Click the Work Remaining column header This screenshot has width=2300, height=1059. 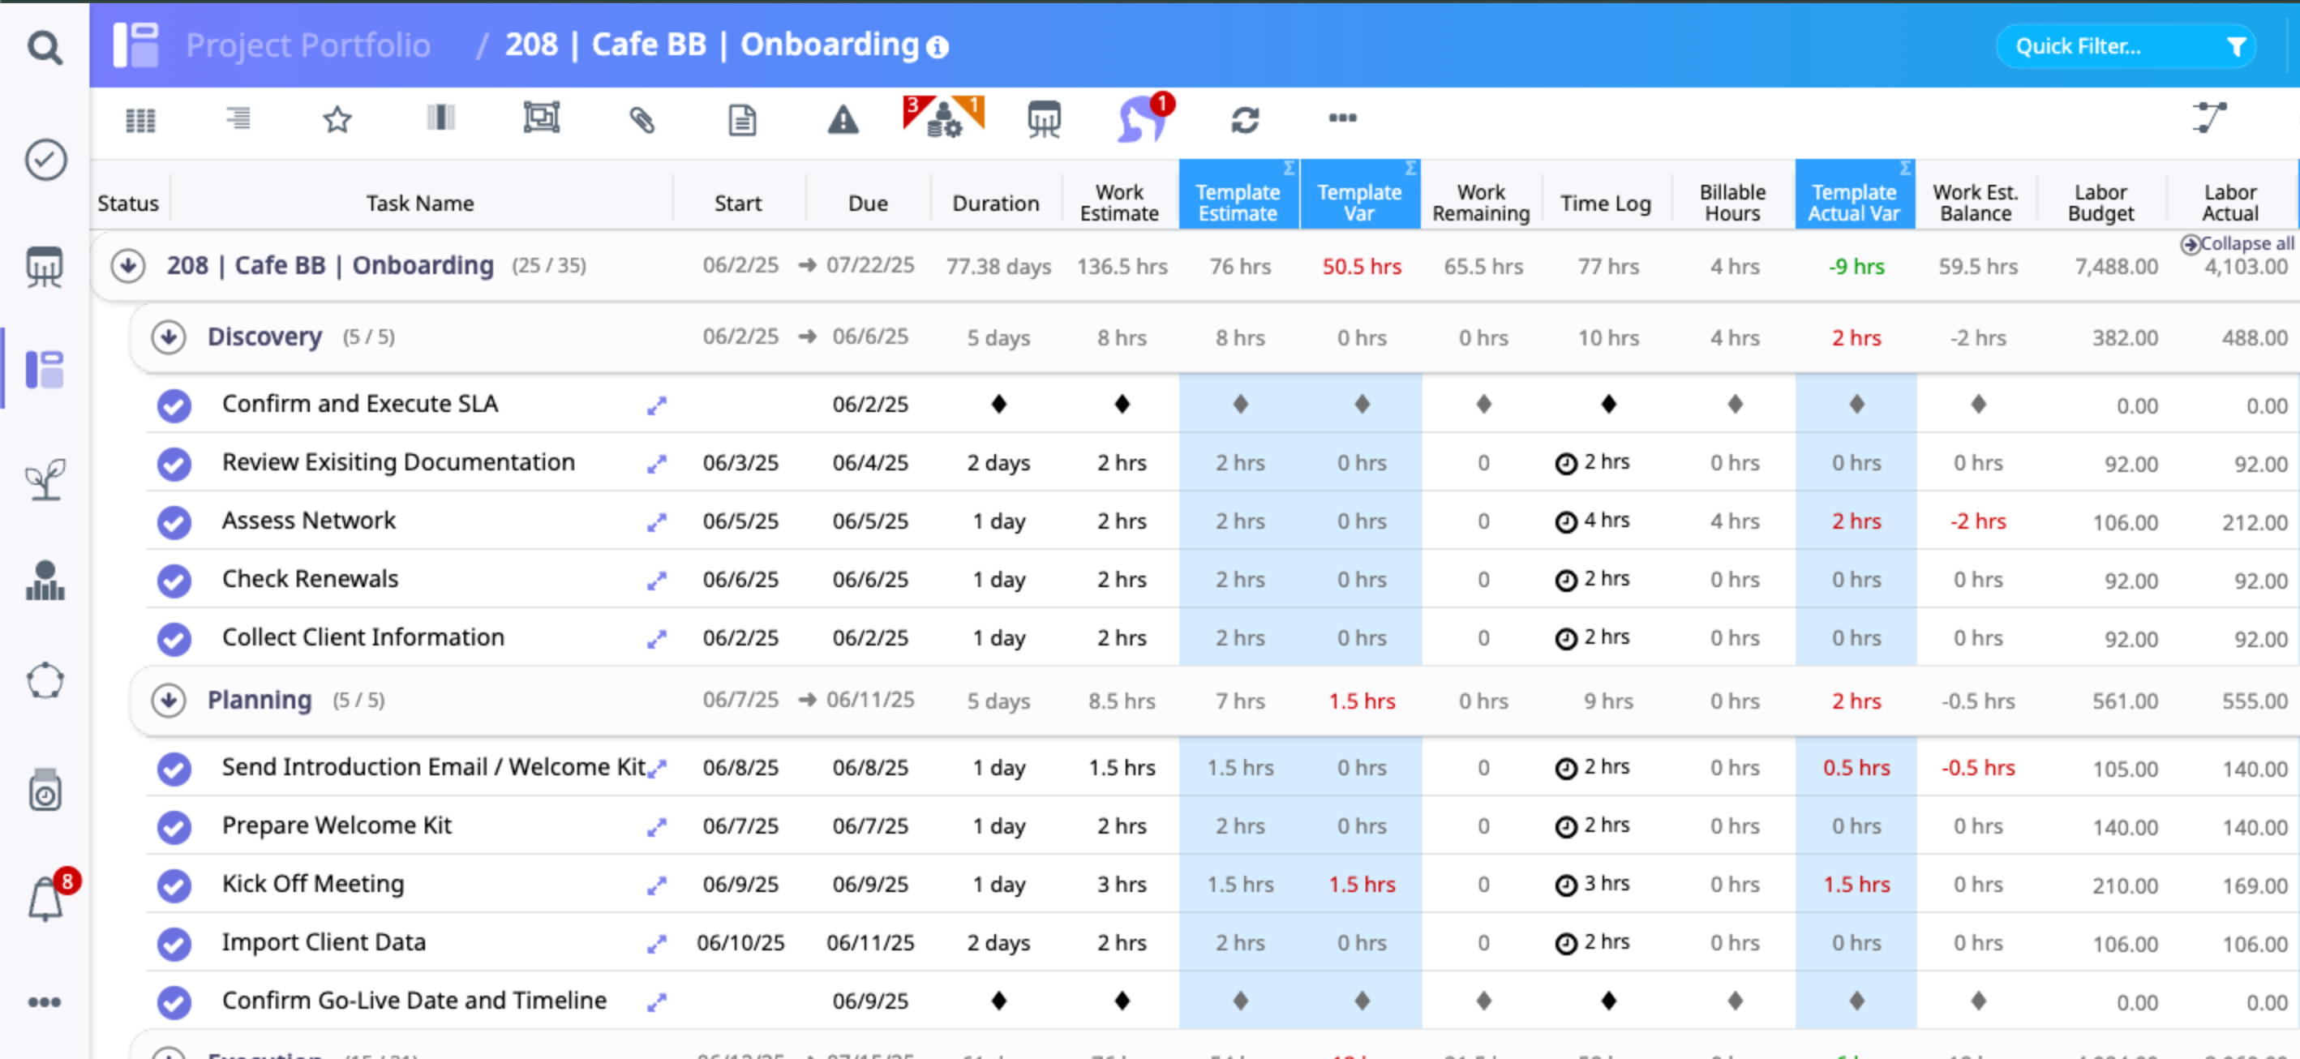click(x=1480, y=203)
